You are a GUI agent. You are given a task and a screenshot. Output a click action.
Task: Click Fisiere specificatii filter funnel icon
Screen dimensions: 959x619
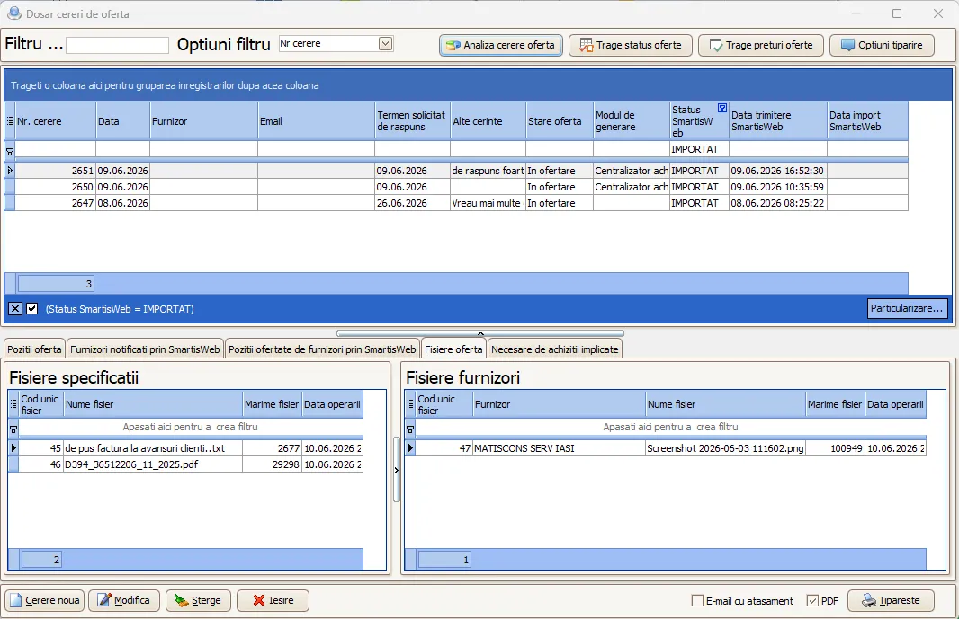(x=13, y=429)
